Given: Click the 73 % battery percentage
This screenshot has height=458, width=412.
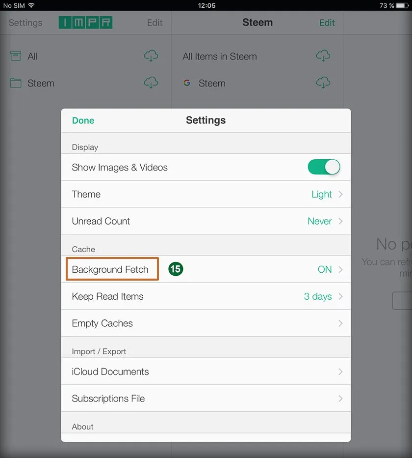Looking at the screenshot, I should tap(386, 5).
